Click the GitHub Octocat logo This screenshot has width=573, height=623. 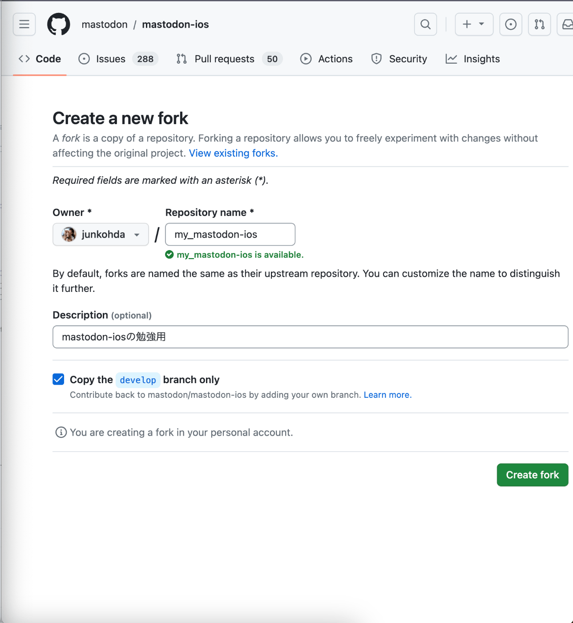pos(59,24)
